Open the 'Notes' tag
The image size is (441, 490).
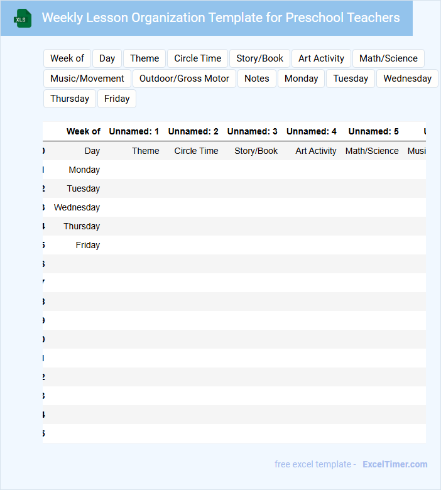tap(256, 79)
